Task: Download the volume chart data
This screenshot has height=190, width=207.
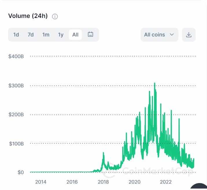Action: 189,35
